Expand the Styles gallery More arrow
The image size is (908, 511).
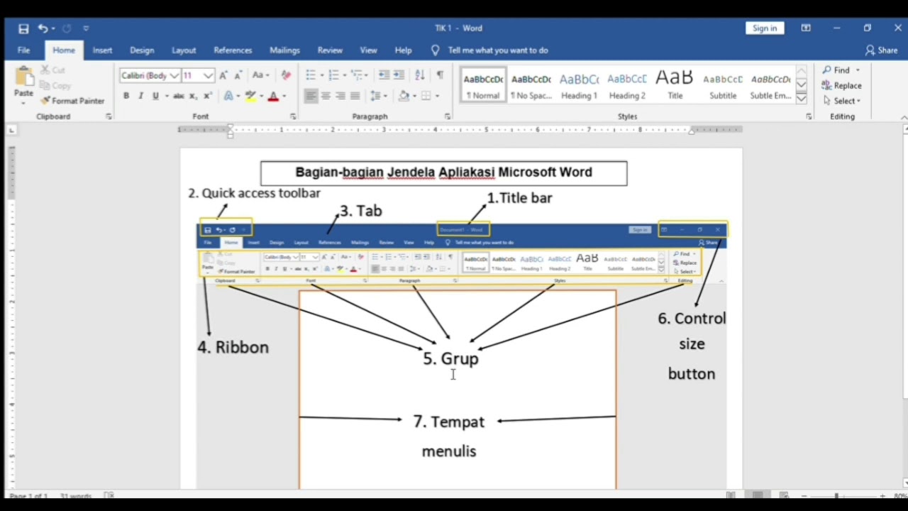coord(801,98)
